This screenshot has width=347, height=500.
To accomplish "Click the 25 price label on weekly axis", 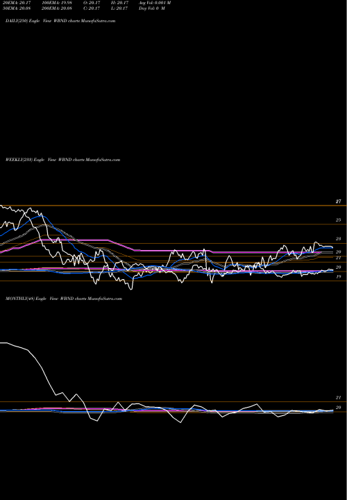I will click(x=339, y=220).
